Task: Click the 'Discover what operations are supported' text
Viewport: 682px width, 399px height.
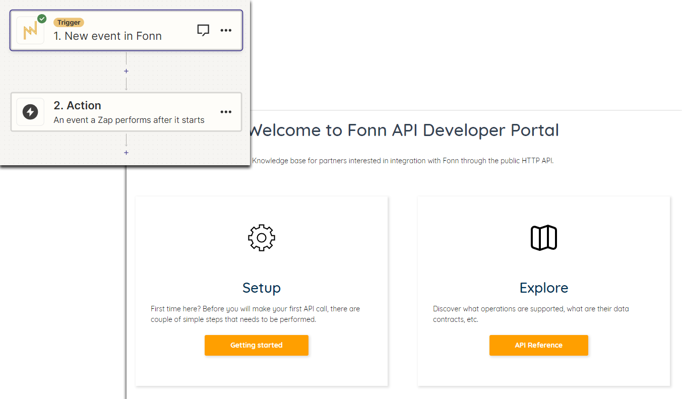Action: [x=531, y=314]
